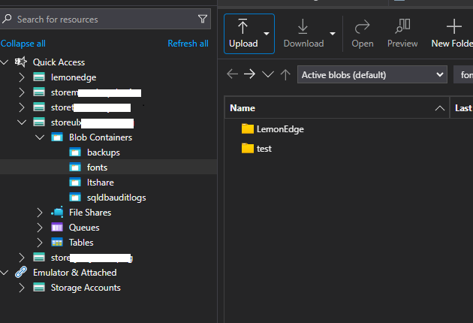Click the test folder icon
The image size is (473, 323).
(x=248, y=148)
